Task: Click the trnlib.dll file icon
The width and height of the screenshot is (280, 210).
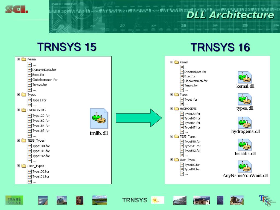Action: pos(99,118)
